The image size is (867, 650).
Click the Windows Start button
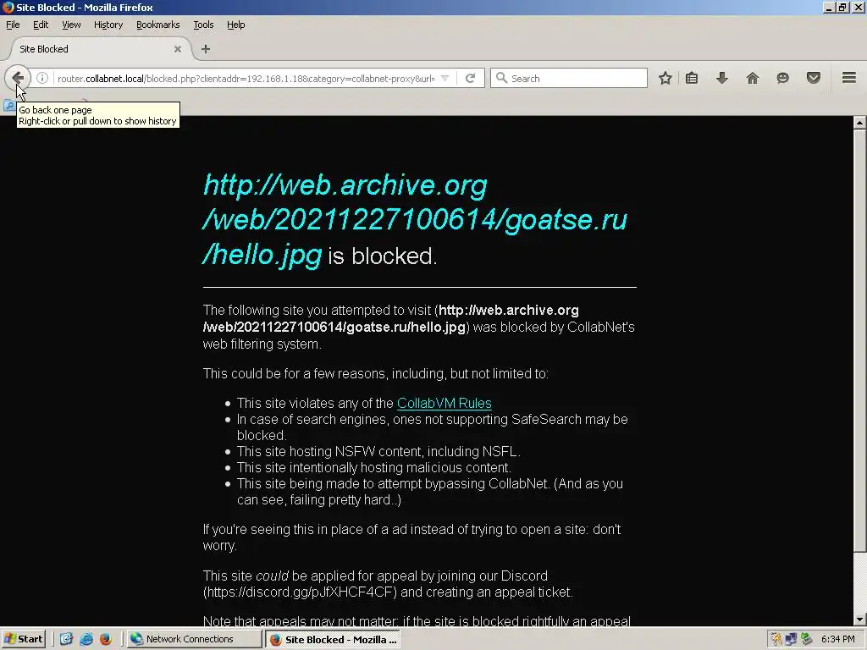pyautogui.click(x=23, y=639)
